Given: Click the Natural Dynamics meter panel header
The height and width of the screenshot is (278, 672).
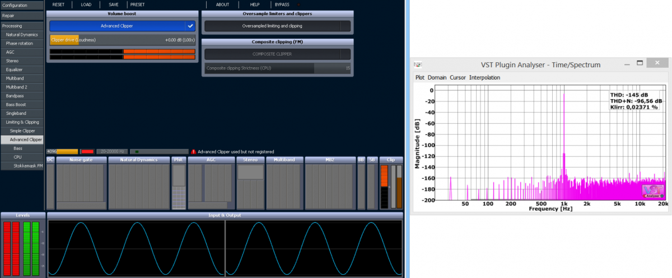Looking at the screenshot, I should 139,160.
